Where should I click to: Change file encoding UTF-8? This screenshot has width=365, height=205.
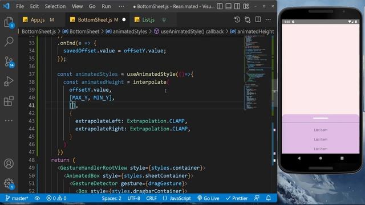(134, 198)
